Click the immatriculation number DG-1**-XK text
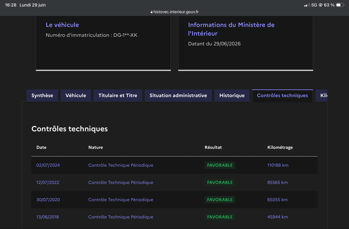The image size is (349, 229). coord(125,35)
